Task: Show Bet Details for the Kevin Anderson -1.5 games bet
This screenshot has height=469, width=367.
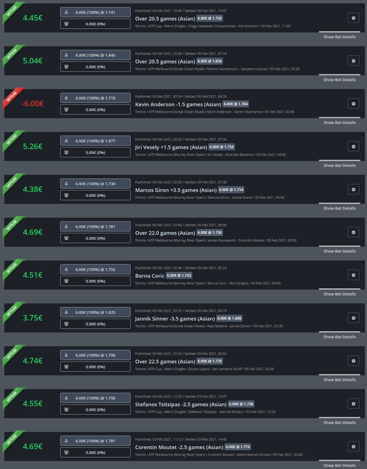Action: click(x=340, y=123)
